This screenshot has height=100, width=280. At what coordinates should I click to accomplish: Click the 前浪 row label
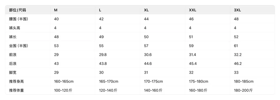pos(13,55)
